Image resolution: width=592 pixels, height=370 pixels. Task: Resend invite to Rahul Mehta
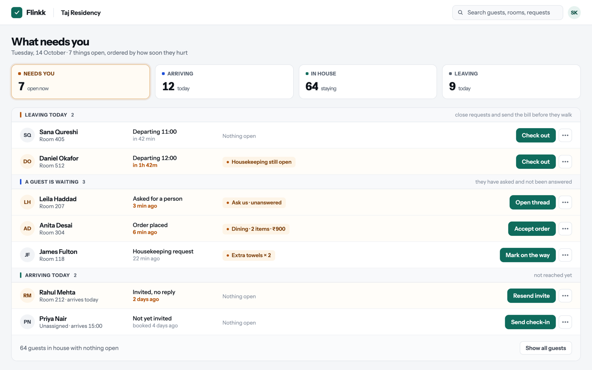coord(531,296)
